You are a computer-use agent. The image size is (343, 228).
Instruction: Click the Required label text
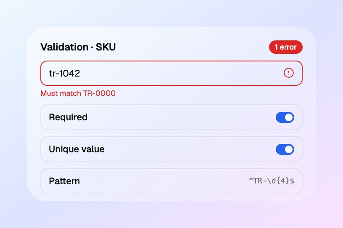68,117
